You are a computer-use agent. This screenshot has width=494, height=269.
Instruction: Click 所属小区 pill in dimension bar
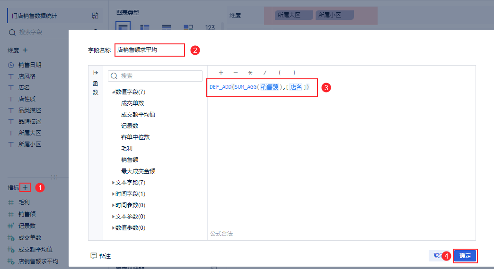(x=335, y=15)
